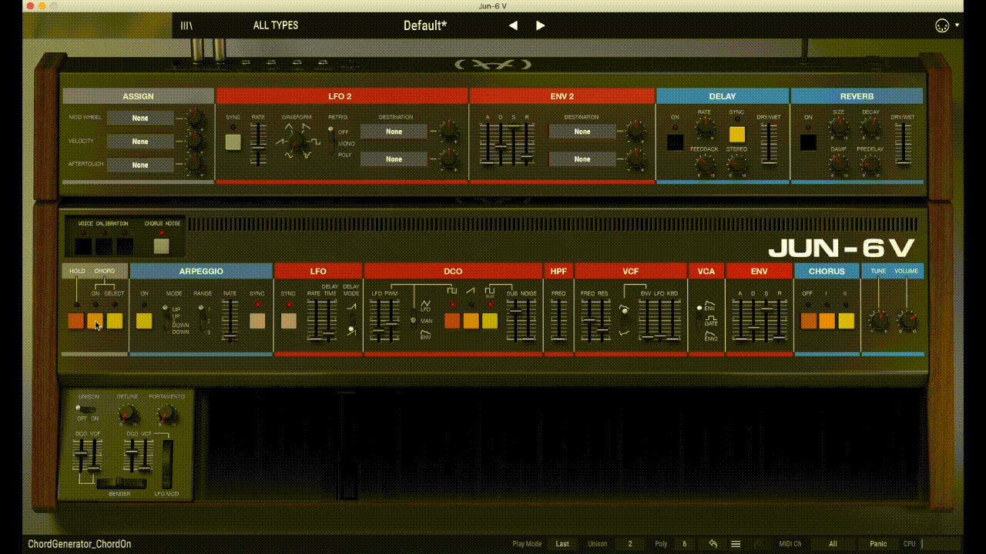The image size is (986, 554).
Task: Open the Velocity assign dropdown
Action: (140, 142)
